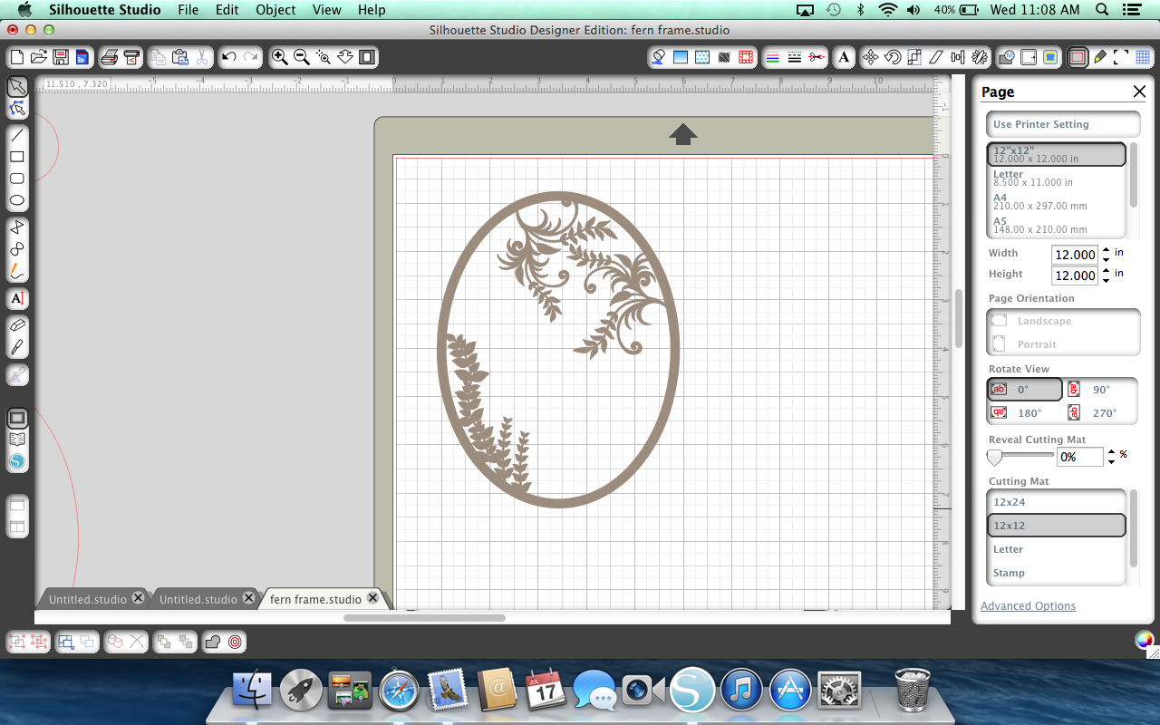Click the Weld shapes icon
Image resolution: width=1160 pixels, height=725 pixels.
click(x=212, y=642)
